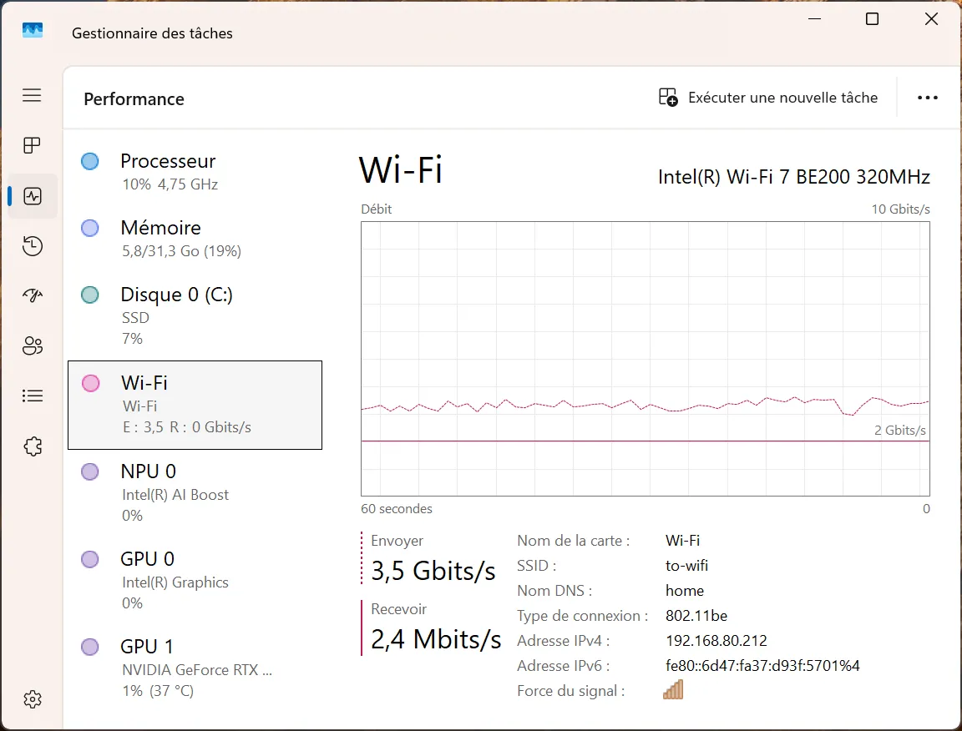Select the GPU 0 Intel Graphics entry
Image resolution: width=962 pixels, height=731 pixels.
[x=195, y=581]
